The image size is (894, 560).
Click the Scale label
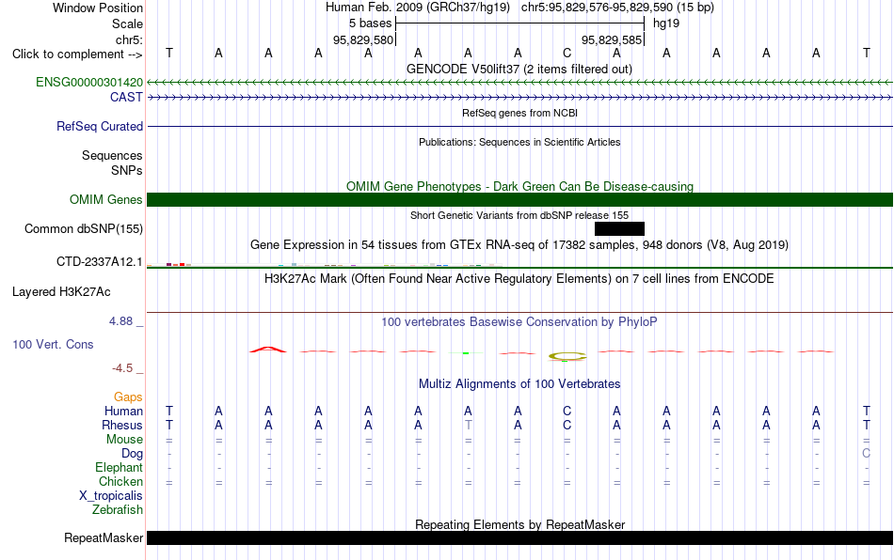click(127, 23)
